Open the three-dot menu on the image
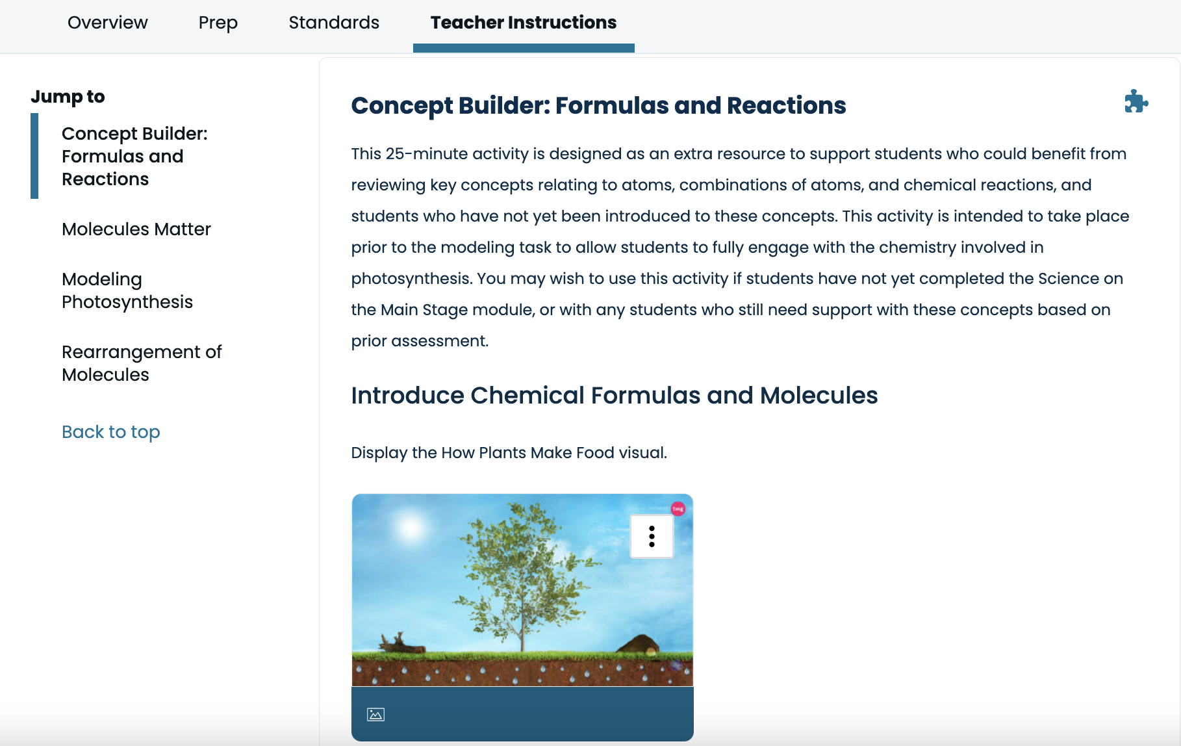The width and height of the screenshot is (1181, 746). [652, 536]
